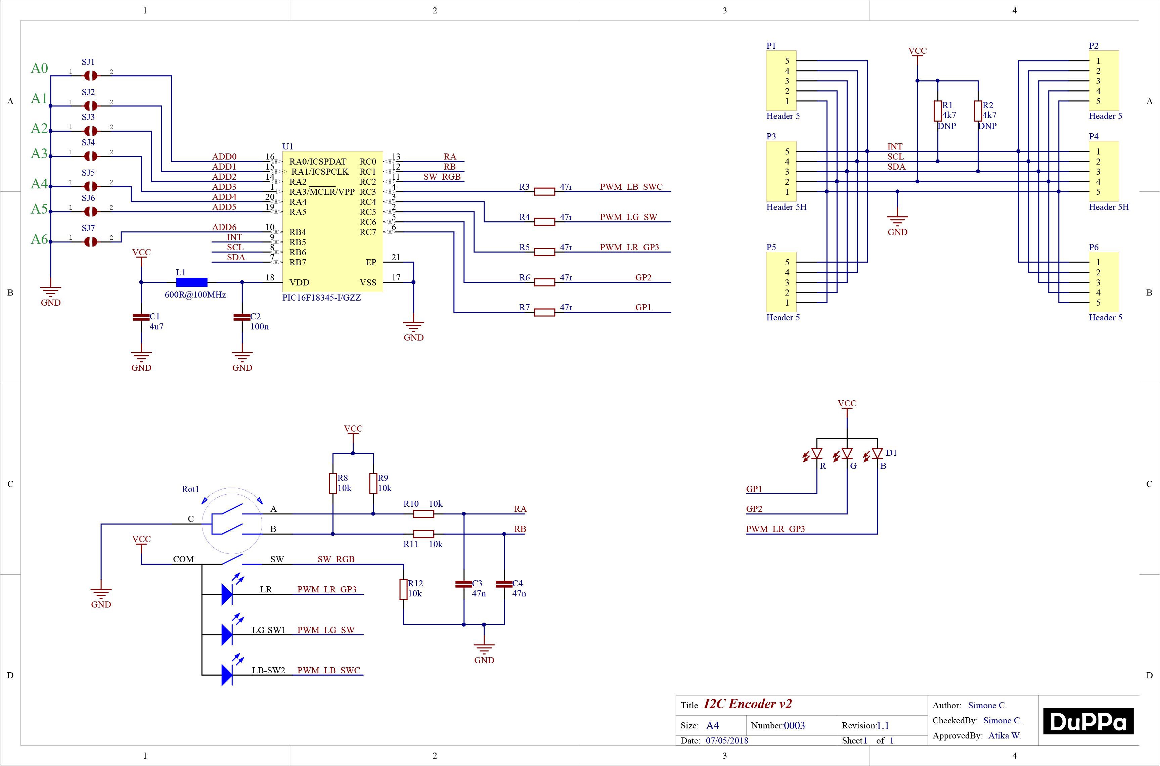Image resolution: width=1160 pixels, height=766 pixels.
Task: Click the INT net label between headers
Action: tap(895, 146)
